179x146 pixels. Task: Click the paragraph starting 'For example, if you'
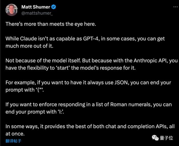click(88, 86)
